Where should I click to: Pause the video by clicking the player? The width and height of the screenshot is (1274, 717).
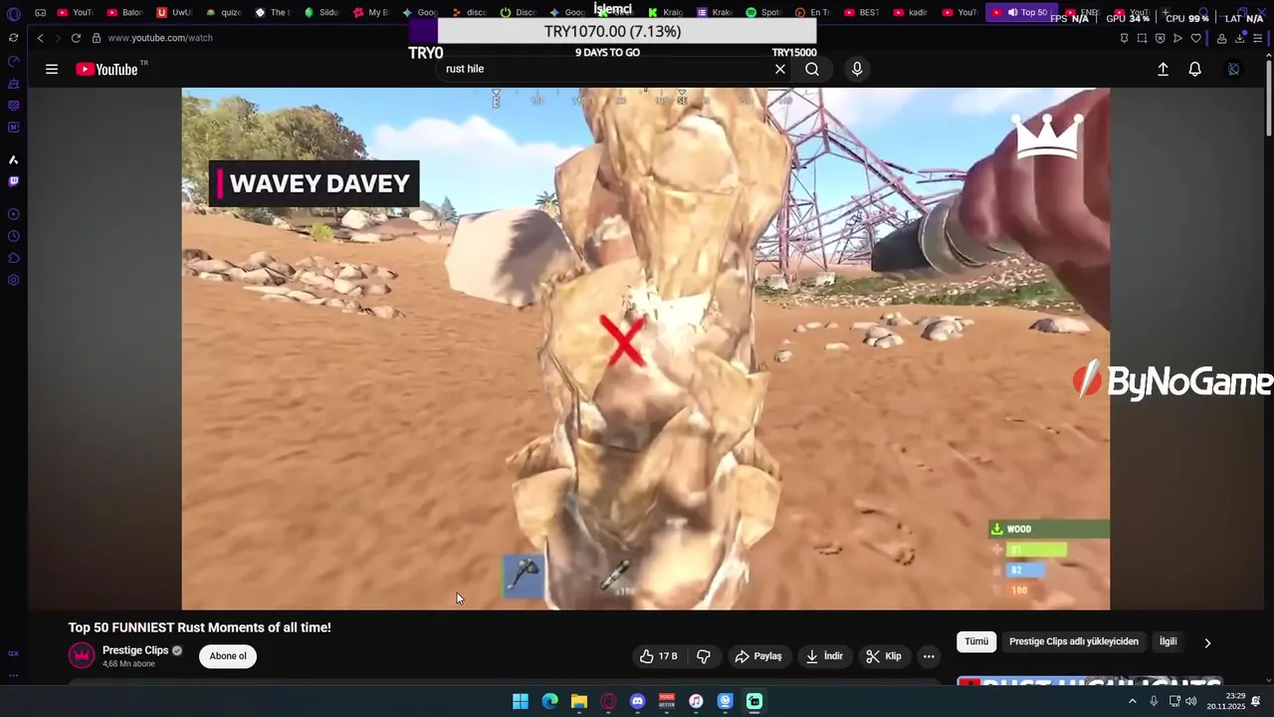645,349
